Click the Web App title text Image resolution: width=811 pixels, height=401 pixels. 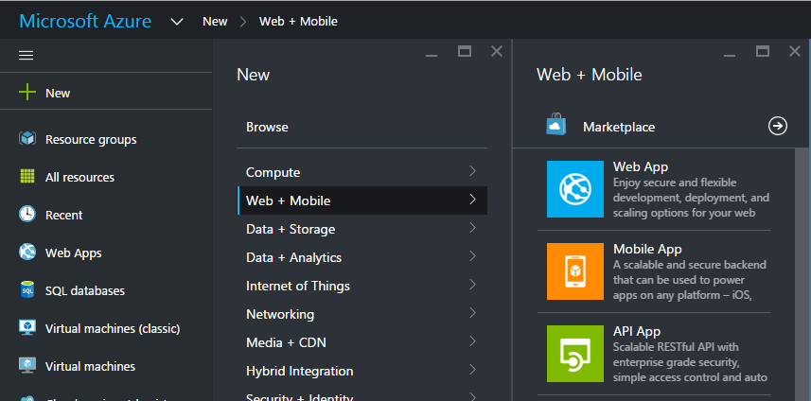coord(641,166)
